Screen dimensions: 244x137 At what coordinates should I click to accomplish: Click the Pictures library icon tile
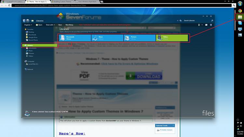[x=127, y=38]
